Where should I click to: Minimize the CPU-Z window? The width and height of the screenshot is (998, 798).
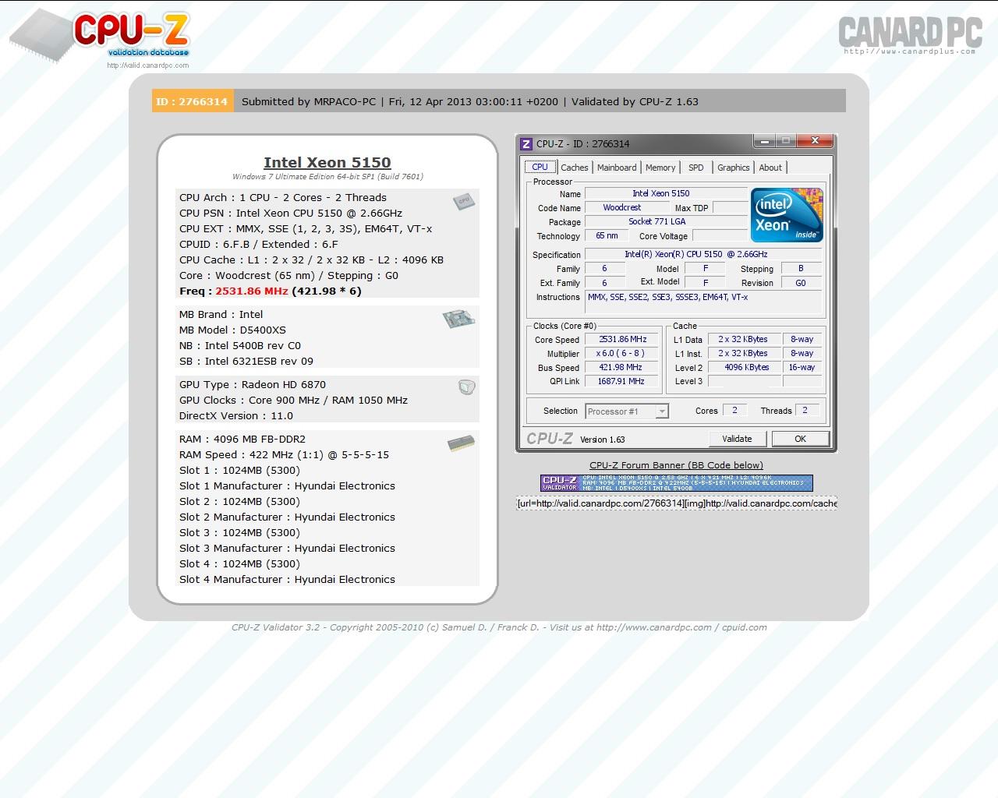click(765, 141)
